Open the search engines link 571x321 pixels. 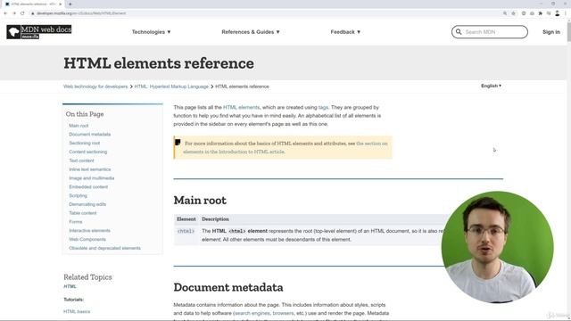click(x=252, y=313)
